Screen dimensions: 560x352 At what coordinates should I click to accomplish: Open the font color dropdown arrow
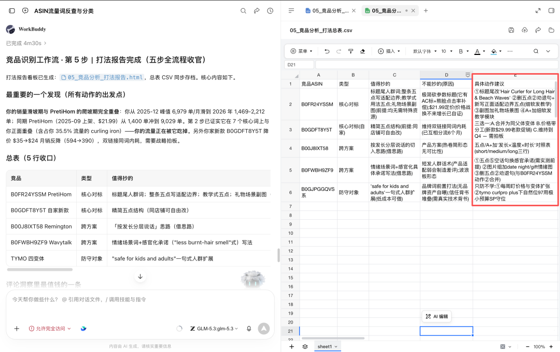pos(484,51)
